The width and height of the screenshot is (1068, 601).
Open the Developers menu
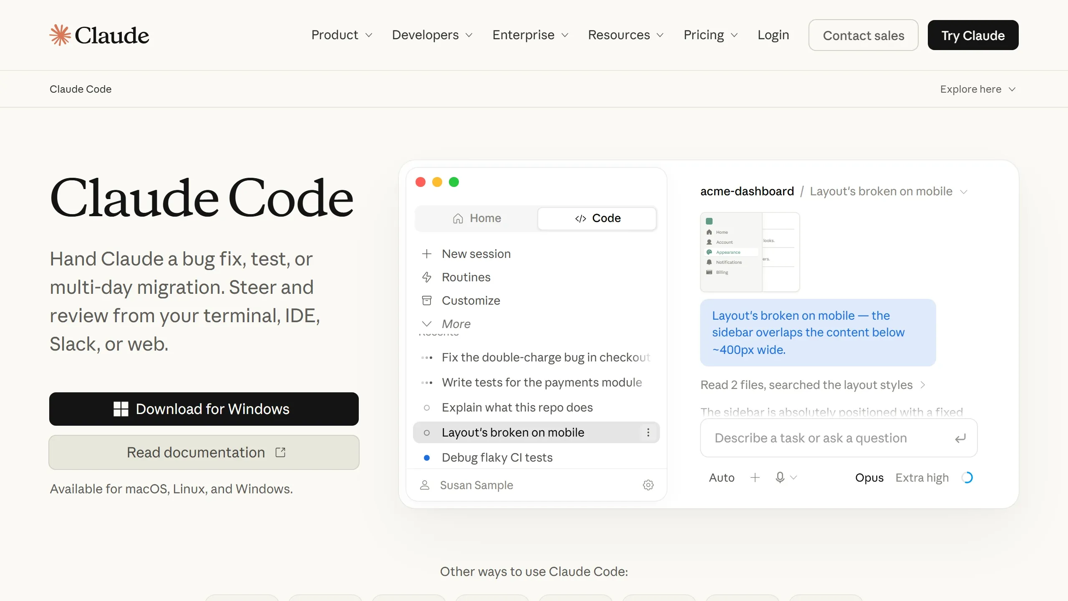click(432, 35)
